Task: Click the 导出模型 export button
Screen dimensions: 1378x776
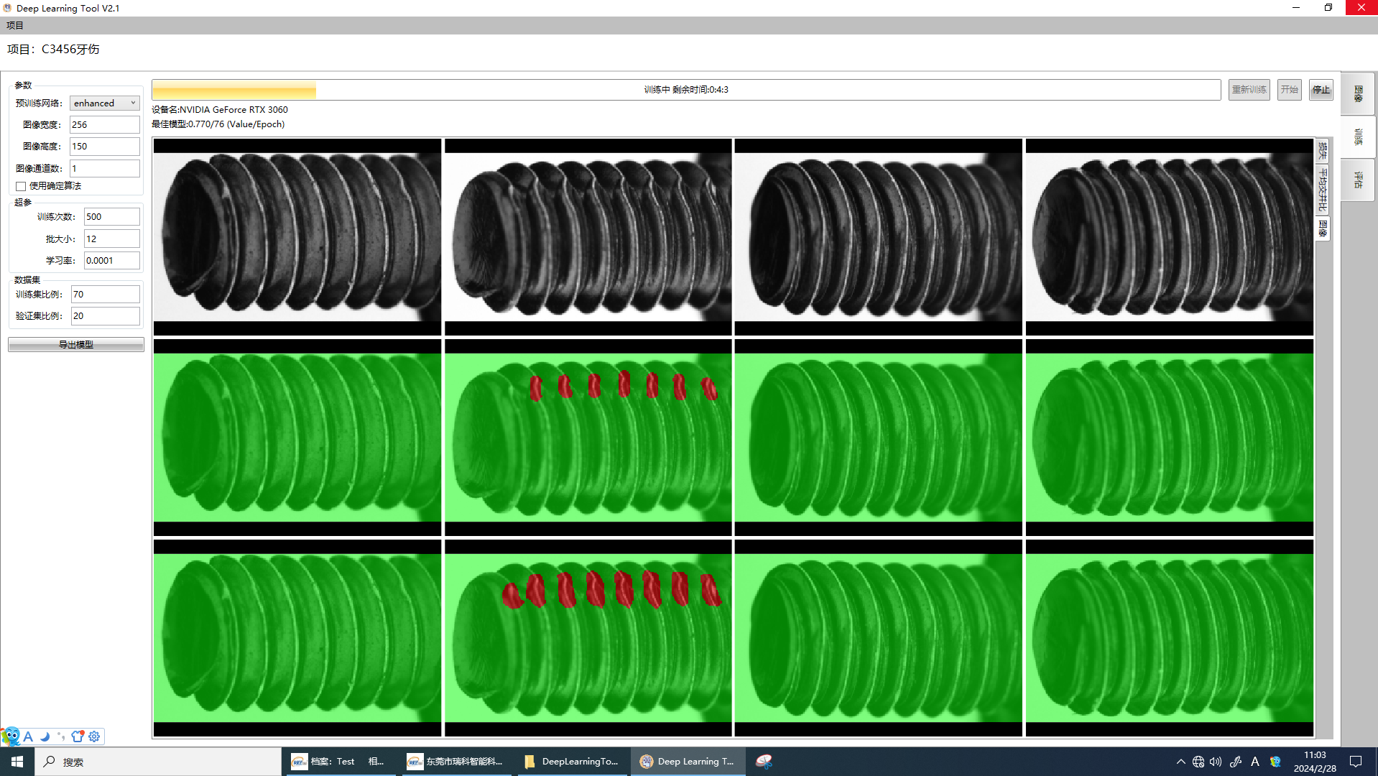Action: point(75,345)
